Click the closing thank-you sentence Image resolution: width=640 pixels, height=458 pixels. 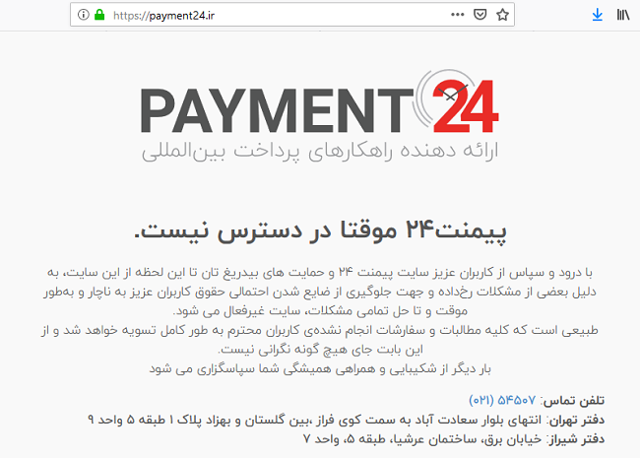(320, 369)
